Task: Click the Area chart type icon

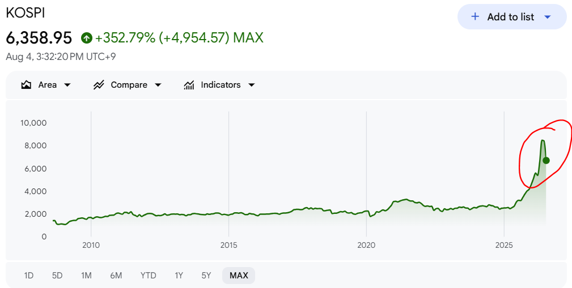Action: [26, 85]
